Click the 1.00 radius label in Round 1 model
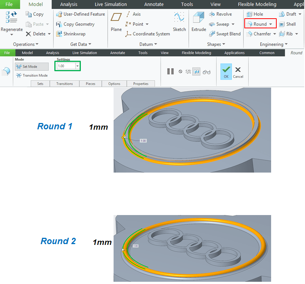 coord(143,141)
